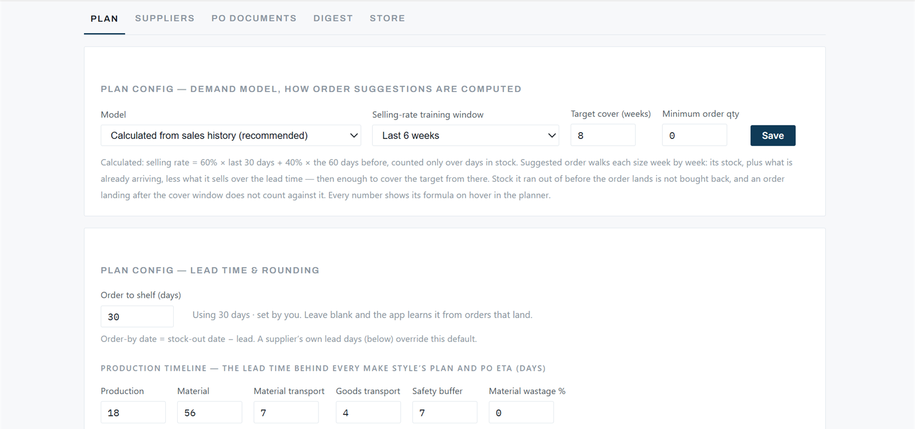Expand the Selling-rate training window dropdown
The height and width of the screenshot is (429, 915).
coord(466,136)
